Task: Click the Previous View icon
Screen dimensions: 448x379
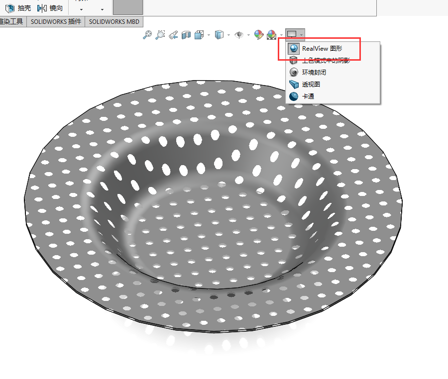Action: pos(173,35)
